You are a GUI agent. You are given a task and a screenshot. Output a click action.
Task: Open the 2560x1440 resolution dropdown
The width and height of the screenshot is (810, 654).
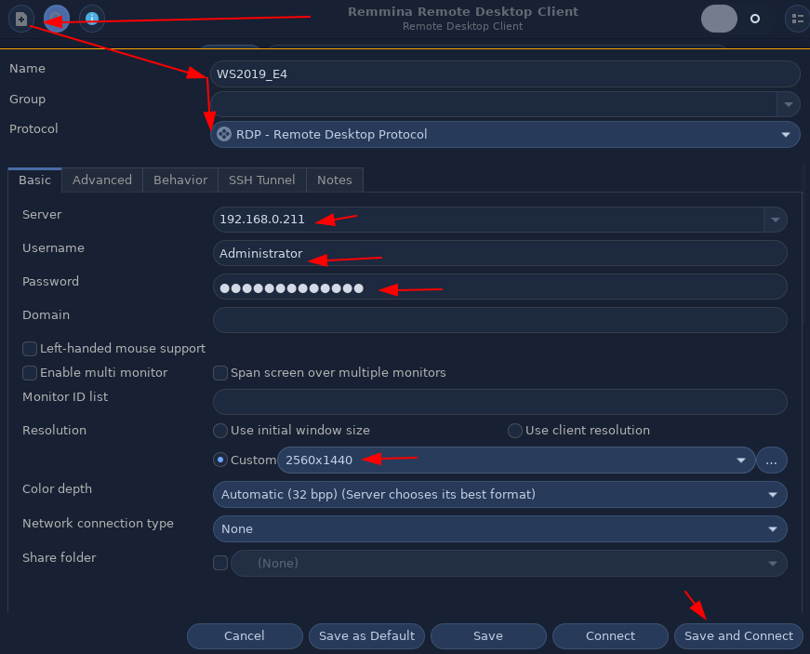click(x=516, y=460)
